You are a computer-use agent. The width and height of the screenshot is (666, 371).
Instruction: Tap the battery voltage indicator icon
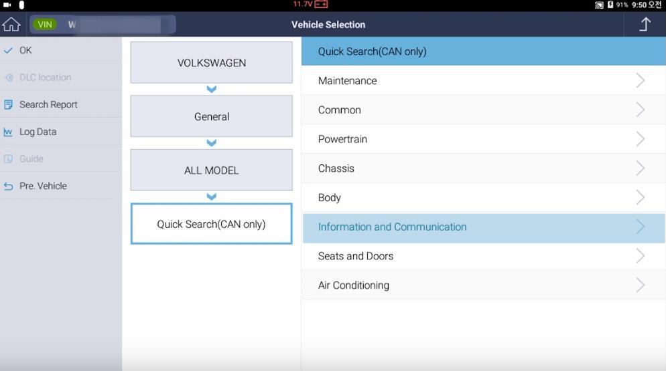click(x=321, y=5)
